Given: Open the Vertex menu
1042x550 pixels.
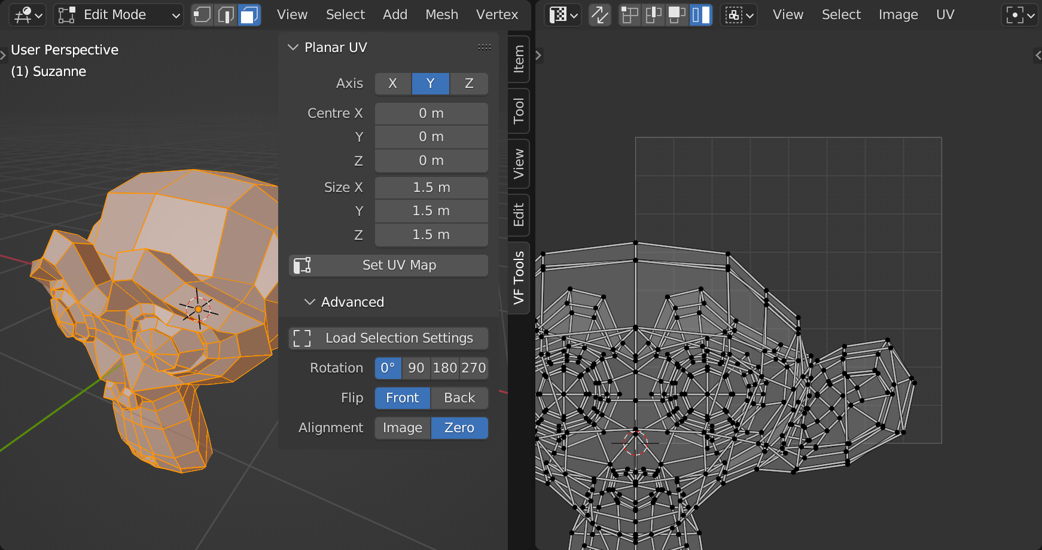Looking at the screenshot, I should point(497,15).
